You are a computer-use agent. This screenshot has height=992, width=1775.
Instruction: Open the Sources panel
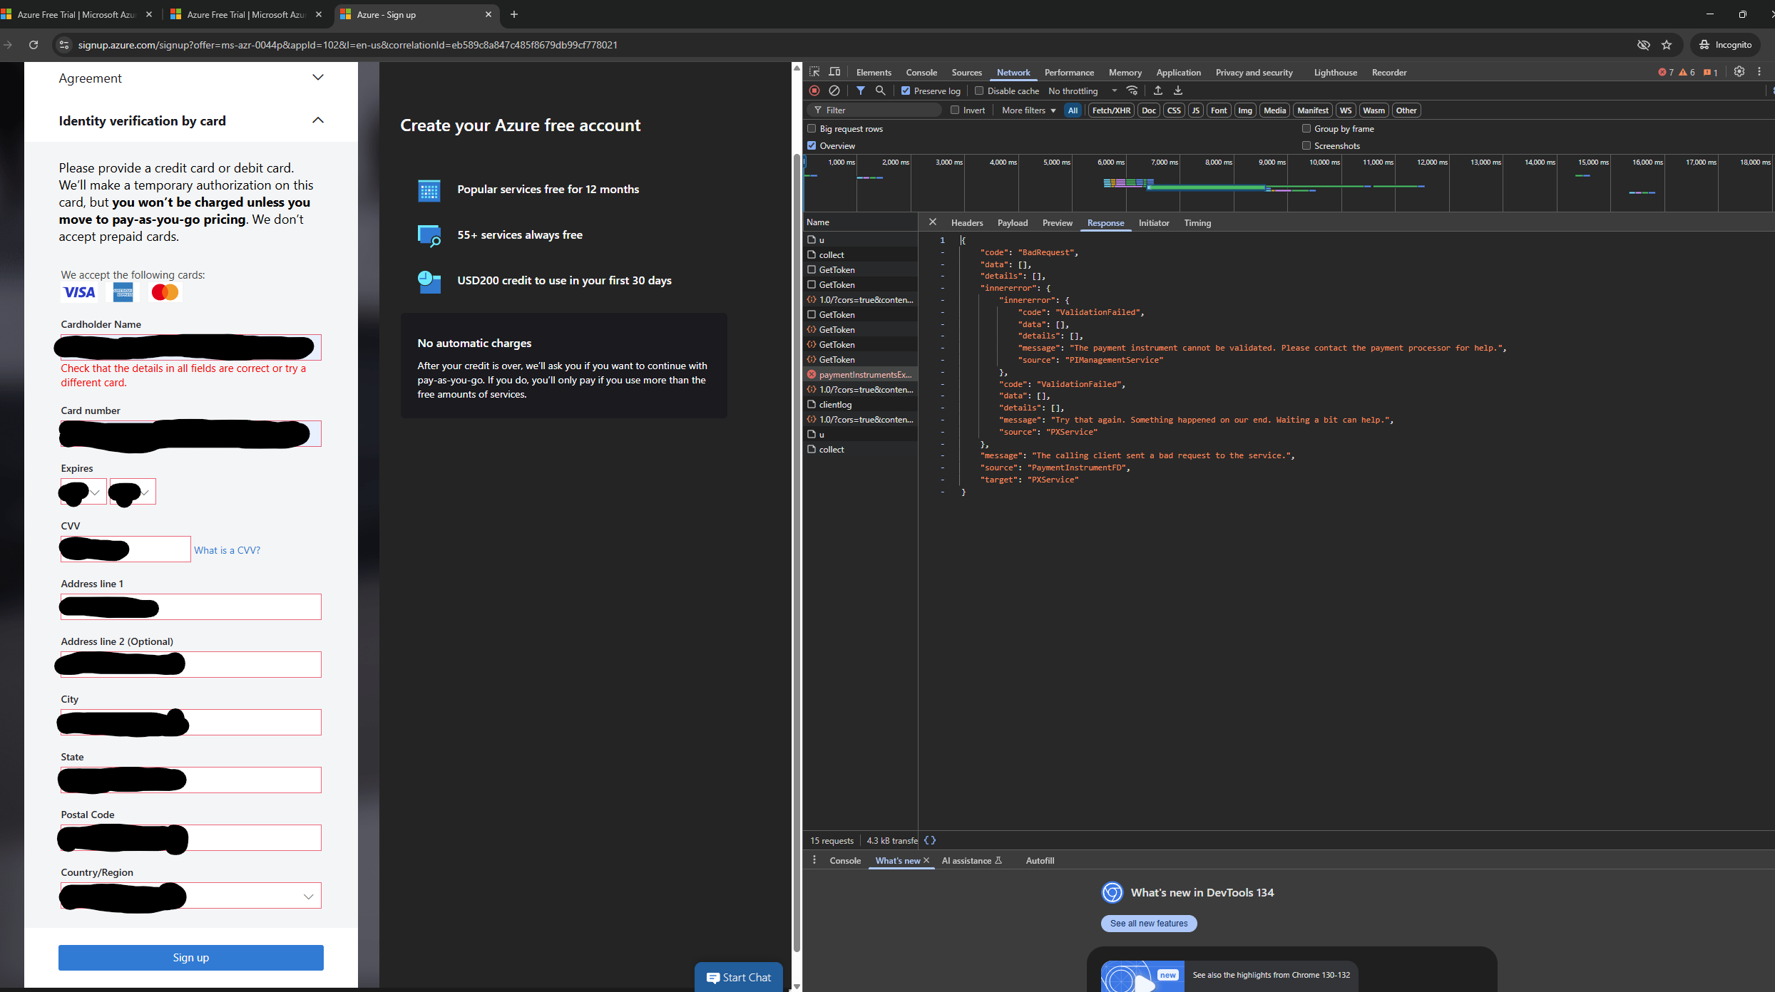point(966,72)
